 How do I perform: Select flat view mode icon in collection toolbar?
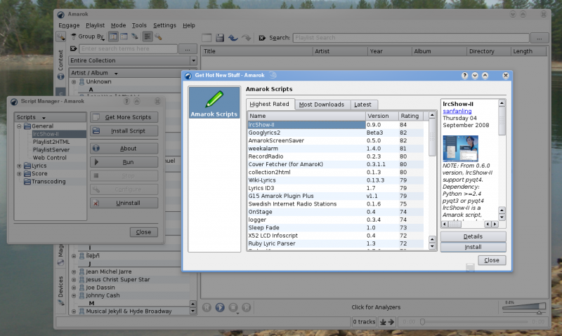pyautogui.click(x=124, y=36)
